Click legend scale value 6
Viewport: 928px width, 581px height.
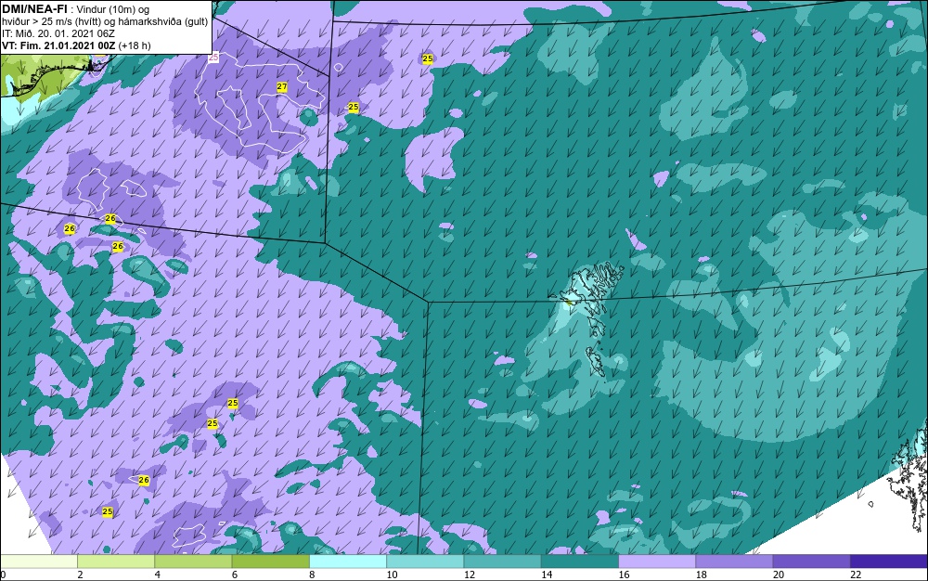[235, 575]
